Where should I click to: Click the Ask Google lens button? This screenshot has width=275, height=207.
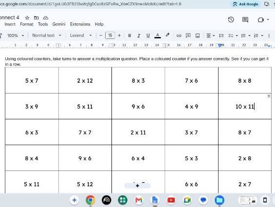pyautogui.click(x=245, y=4)
